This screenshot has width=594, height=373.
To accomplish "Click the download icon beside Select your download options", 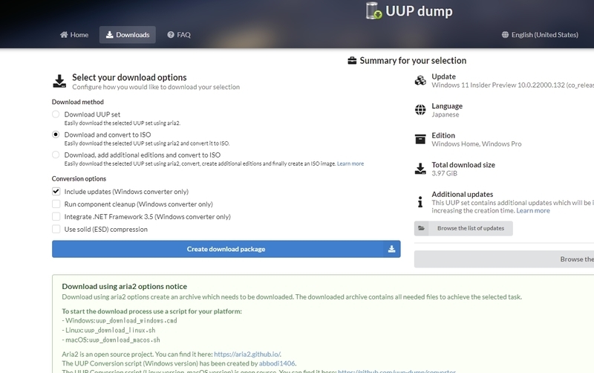I will [59, 81].
